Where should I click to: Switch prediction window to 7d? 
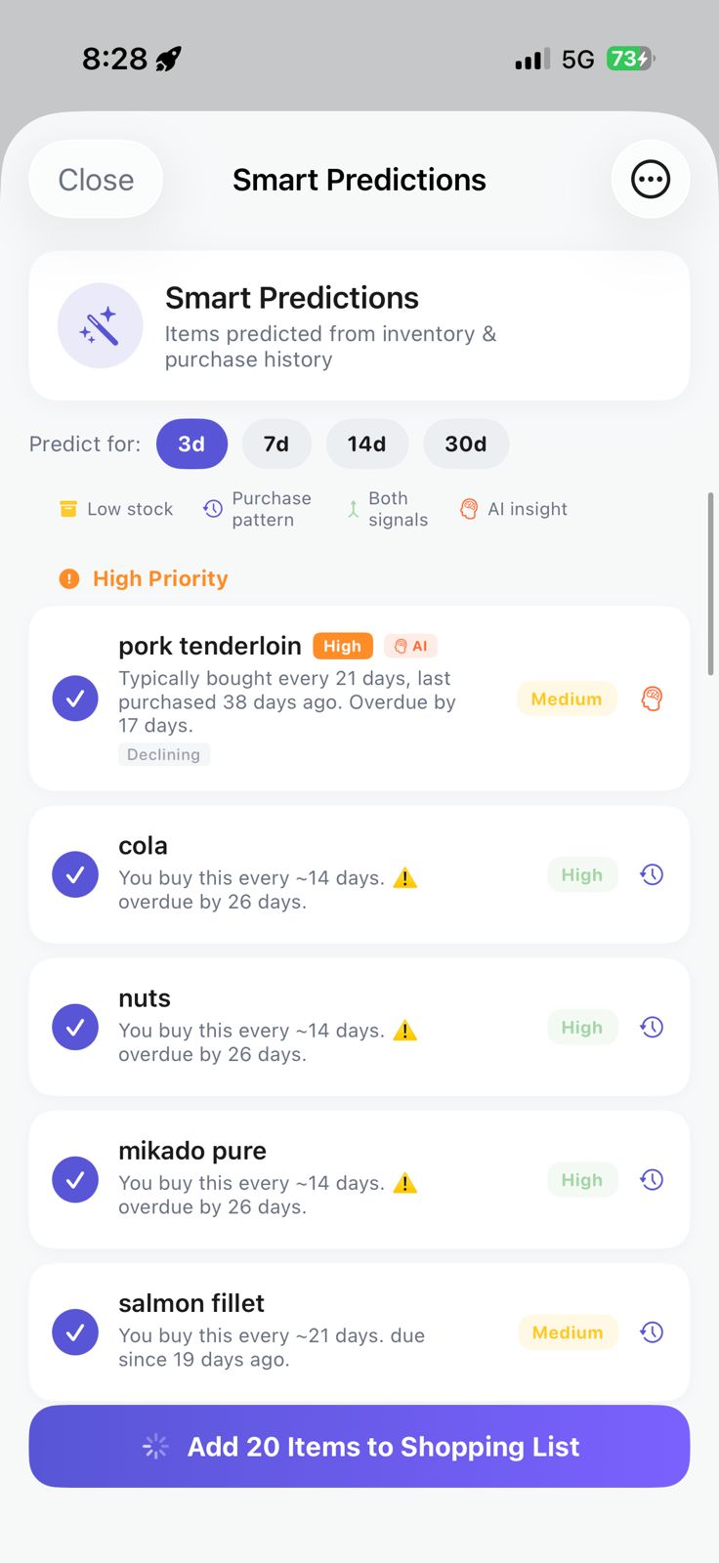point(276,444)
